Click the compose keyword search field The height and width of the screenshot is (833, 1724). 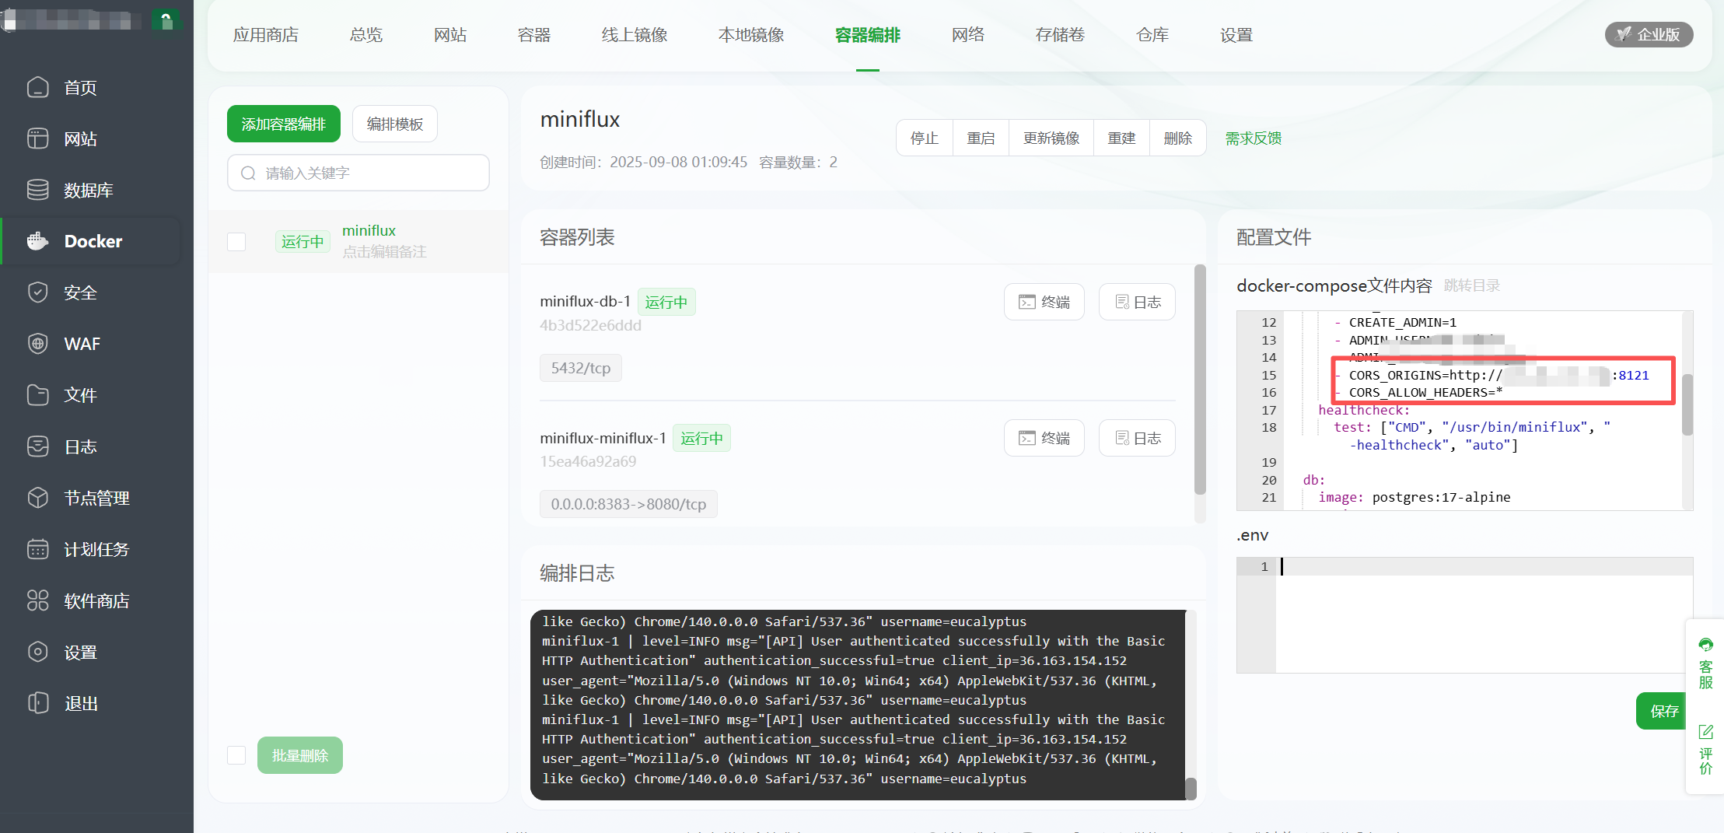point(358,173)
